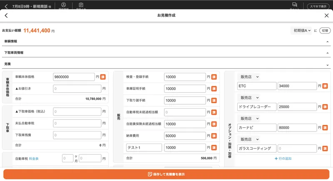Open the chat bubbles icon in top bar
The height and width of the screenshot is (181, 333).
tap(294, 5)
